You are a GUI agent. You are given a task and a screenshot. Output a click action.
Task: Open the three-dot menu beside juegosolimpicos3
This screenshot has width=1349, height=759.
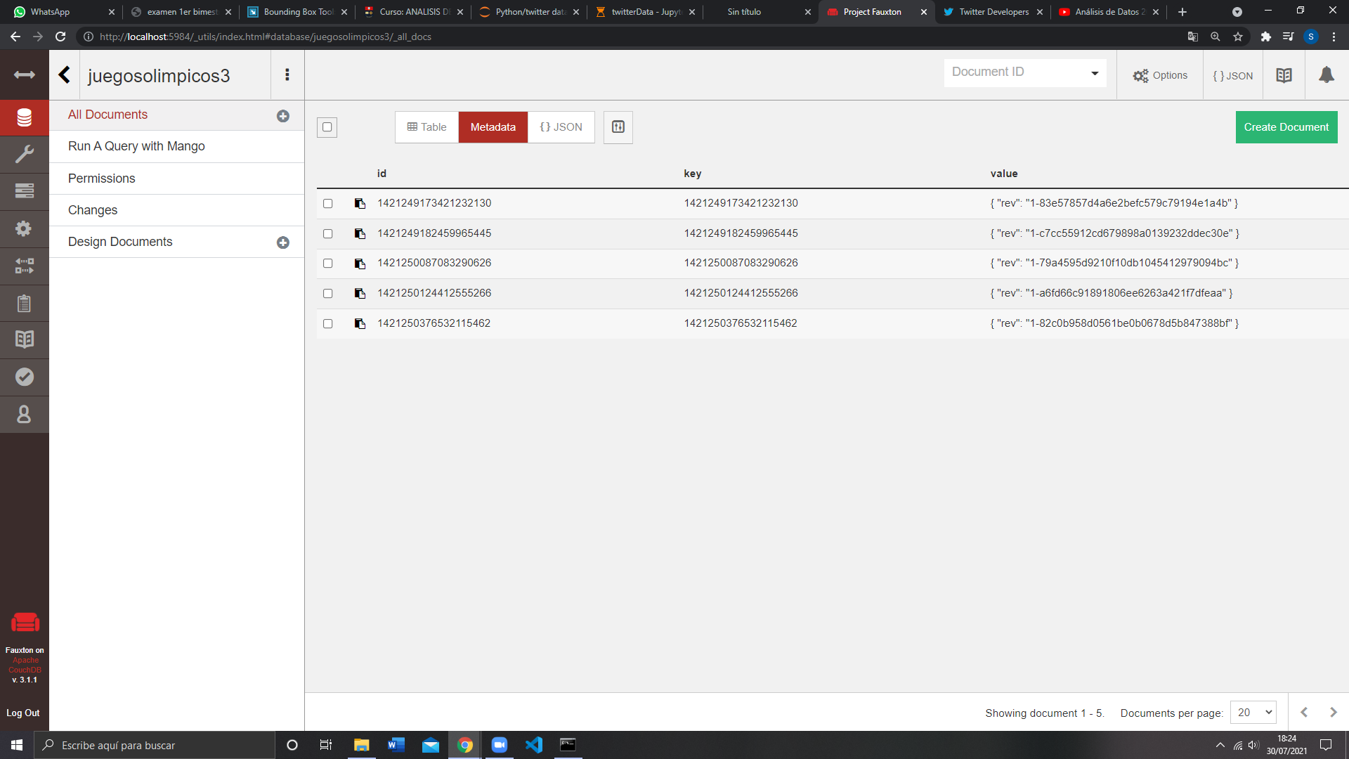pos(287,75)
